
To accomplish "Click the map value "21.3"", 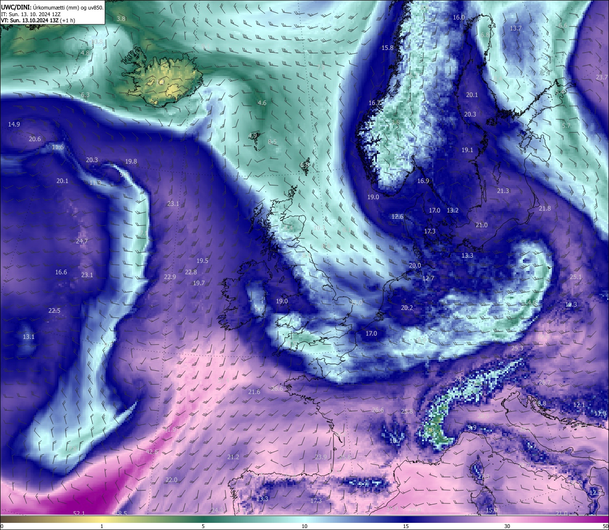I will pyautogui.click(x=503, y=191).
